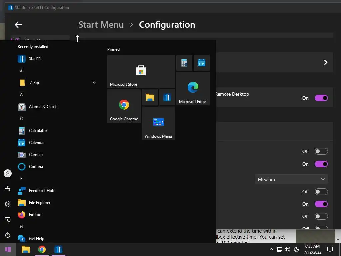Open the notification center icon
The image size is (341, 256).
(x=330, y=249)
